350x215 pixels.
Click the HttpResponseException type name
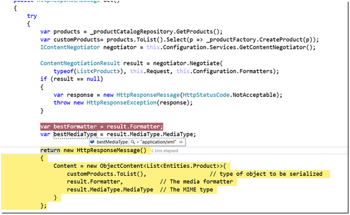121,103
